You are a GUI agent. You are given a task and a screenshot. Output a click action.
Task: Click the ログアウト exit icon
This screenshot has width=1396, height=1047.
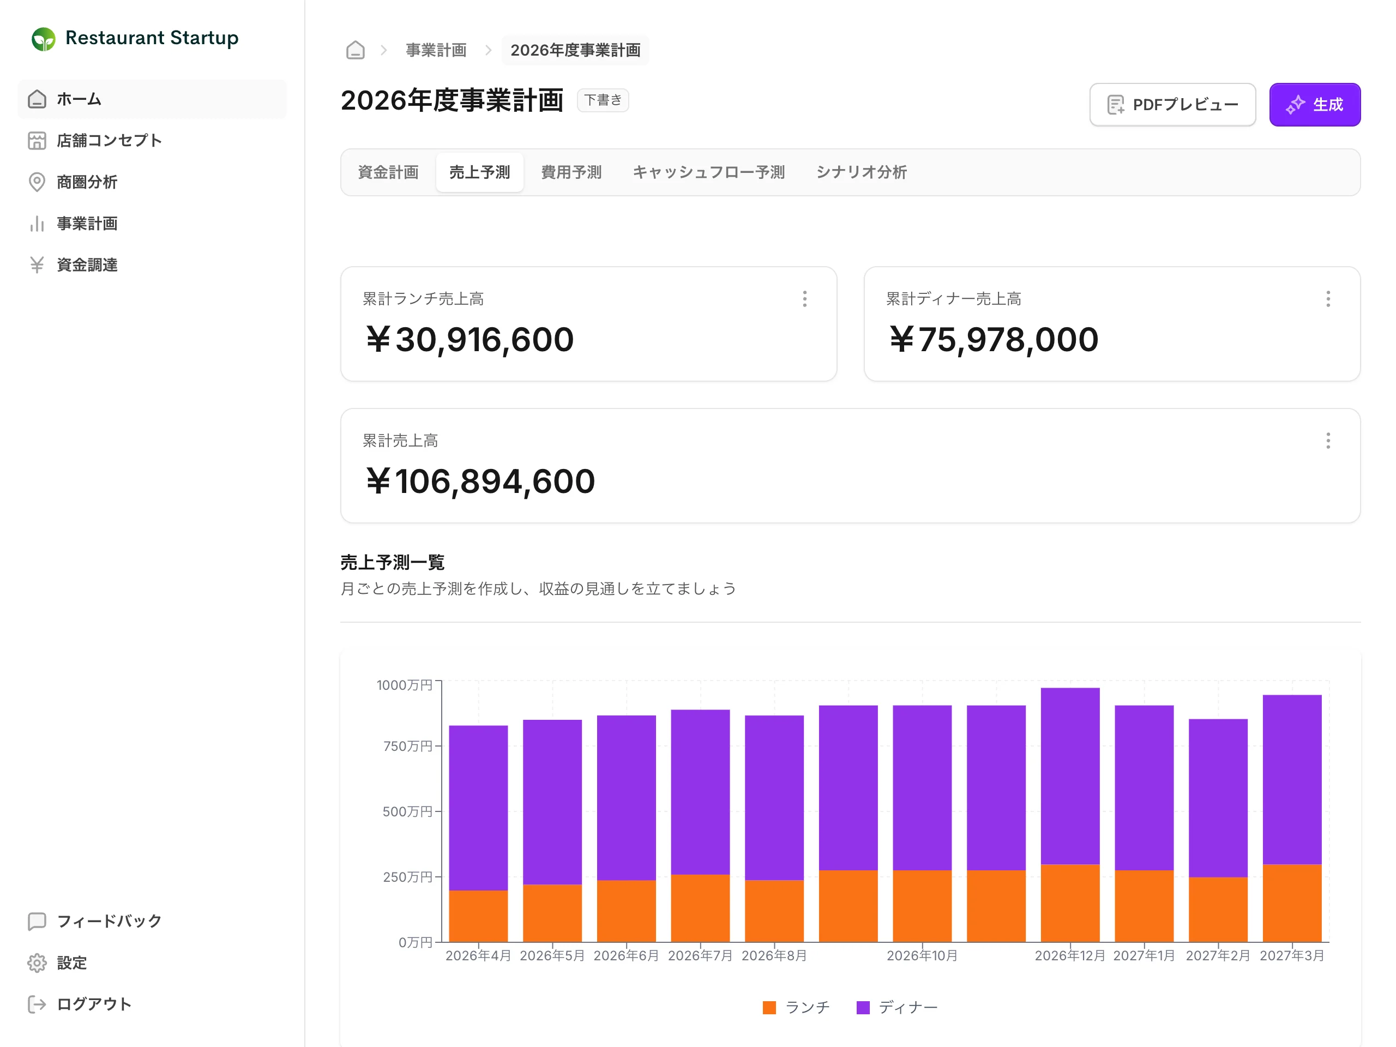click(x=37, y=1004)
